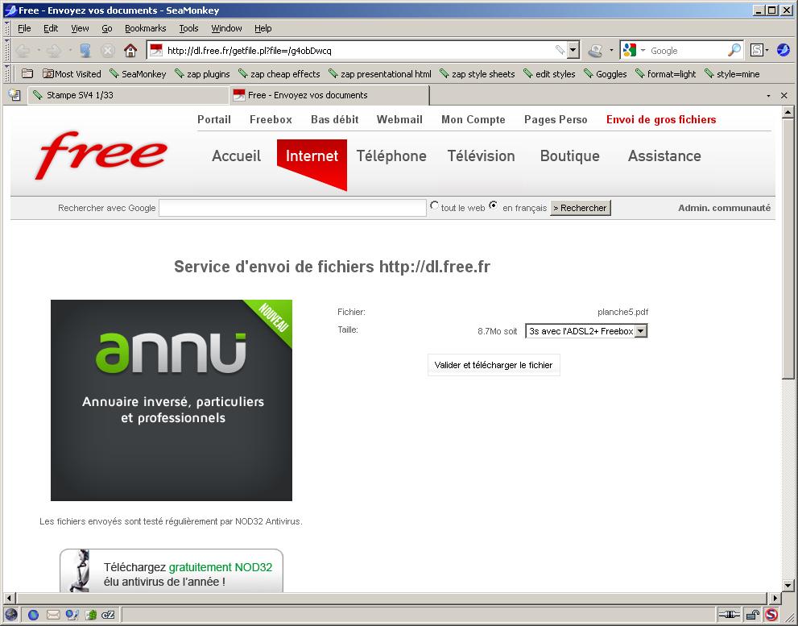Click the search magnifier icon in Google box
The width and height of the screenshot is (798, 626).
[734, 50]
